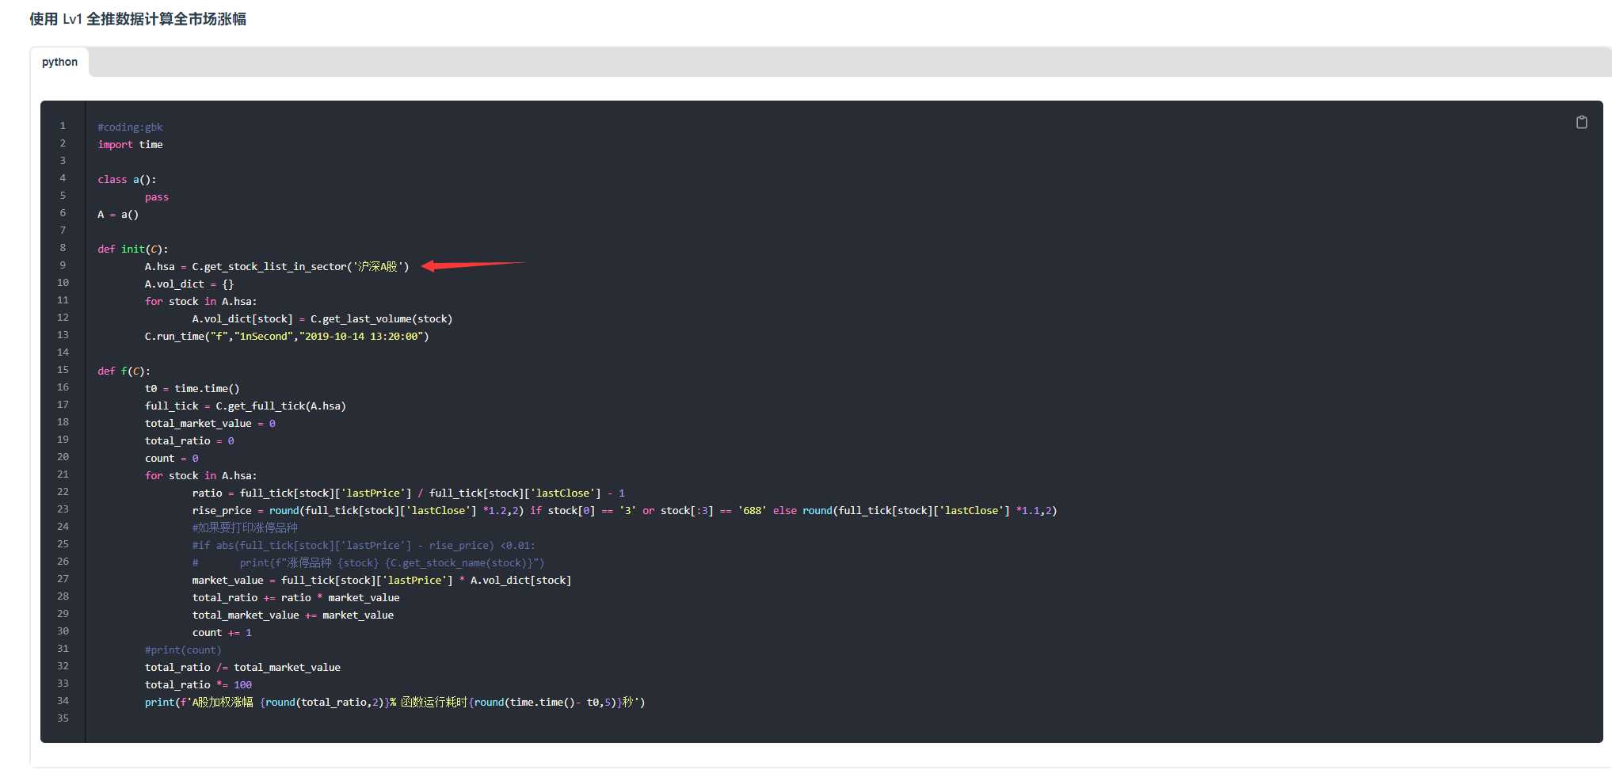The height and width of the screenshot is (781, 1612).
Task: Select the python tab
Action: (59, 62)
